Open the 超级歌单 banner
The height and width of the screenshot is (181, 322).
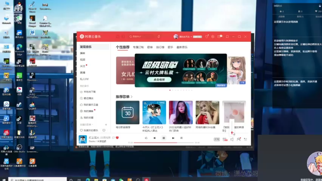click(181, 70)
